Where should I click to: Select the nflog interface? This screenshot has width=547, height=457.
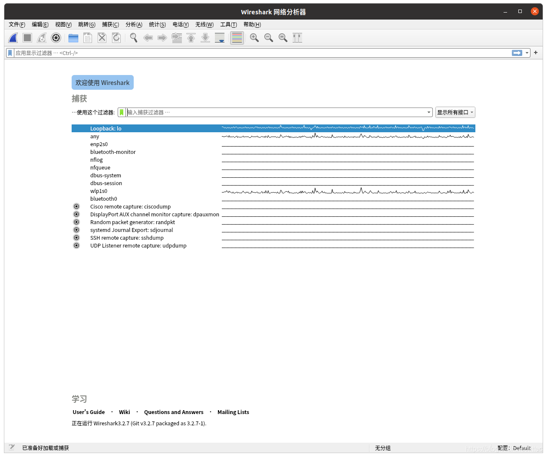tap(273, 160)
